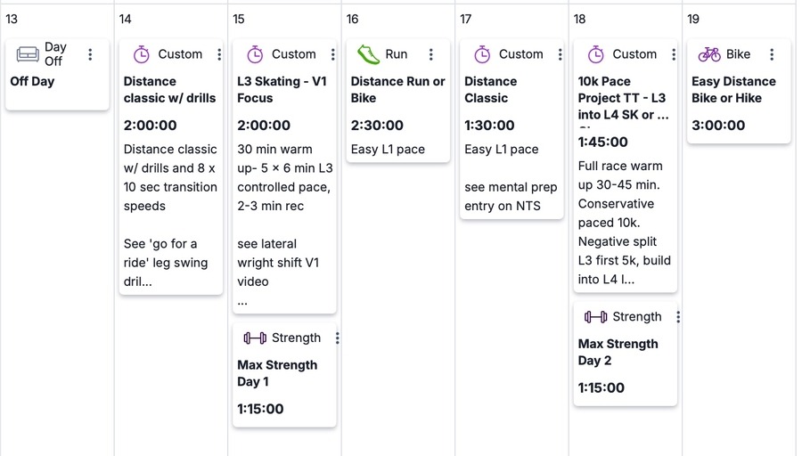
Task: Click the dumbbell icon on Max Strength Day 2
Action: [595, 317]
